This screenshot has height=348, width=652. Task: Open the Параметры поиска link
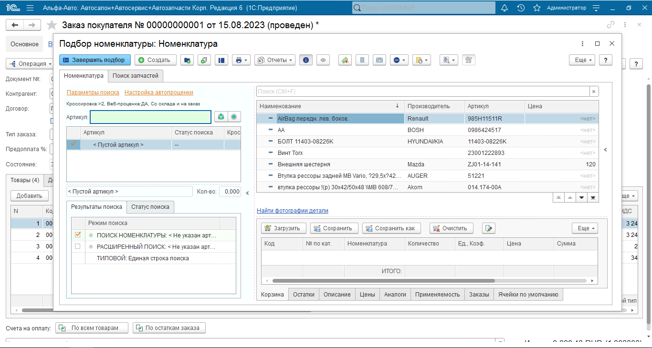(93, 92)
